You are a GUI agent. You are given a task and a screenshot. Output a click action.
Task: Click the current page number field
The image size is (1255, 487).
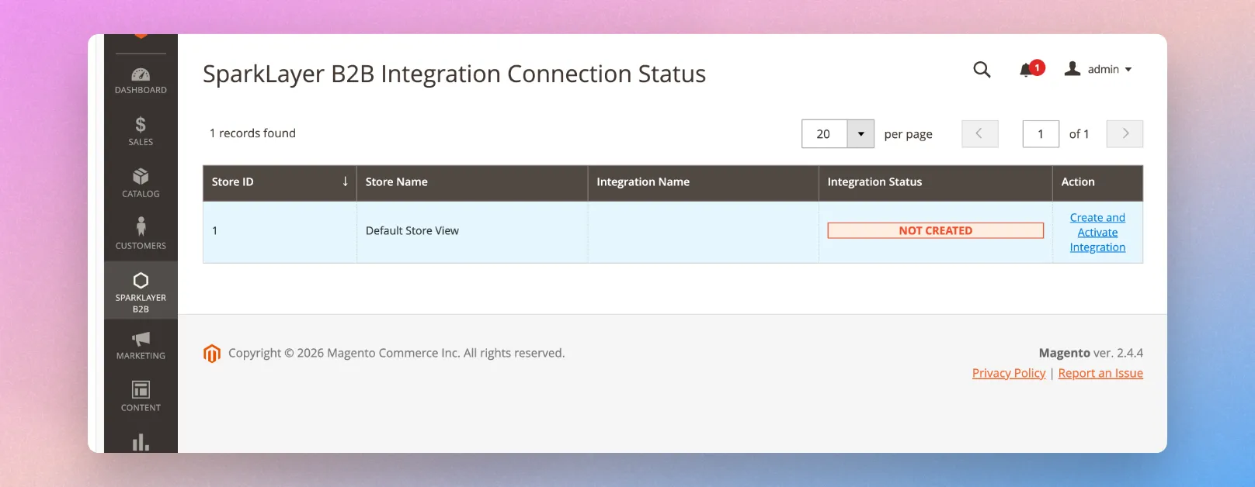(1041, 134)
